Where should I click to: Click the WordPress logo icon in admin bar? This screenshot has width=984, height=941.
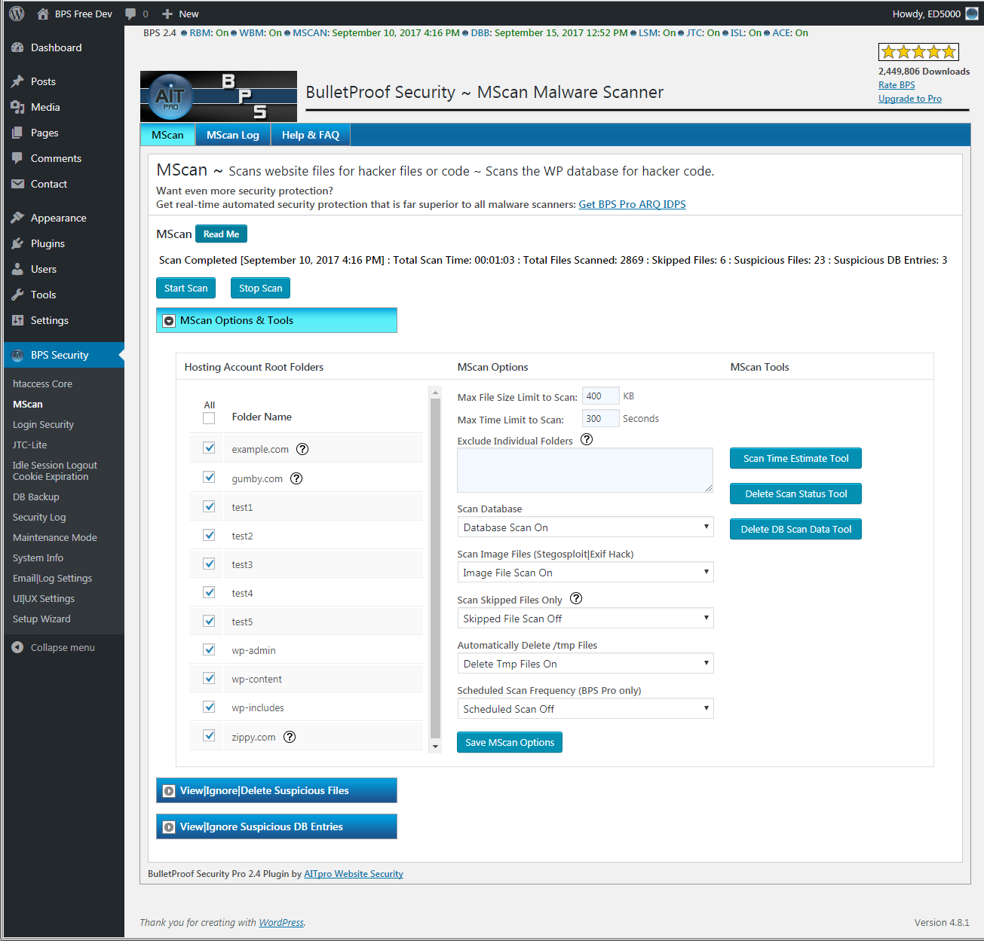[17, 14]
